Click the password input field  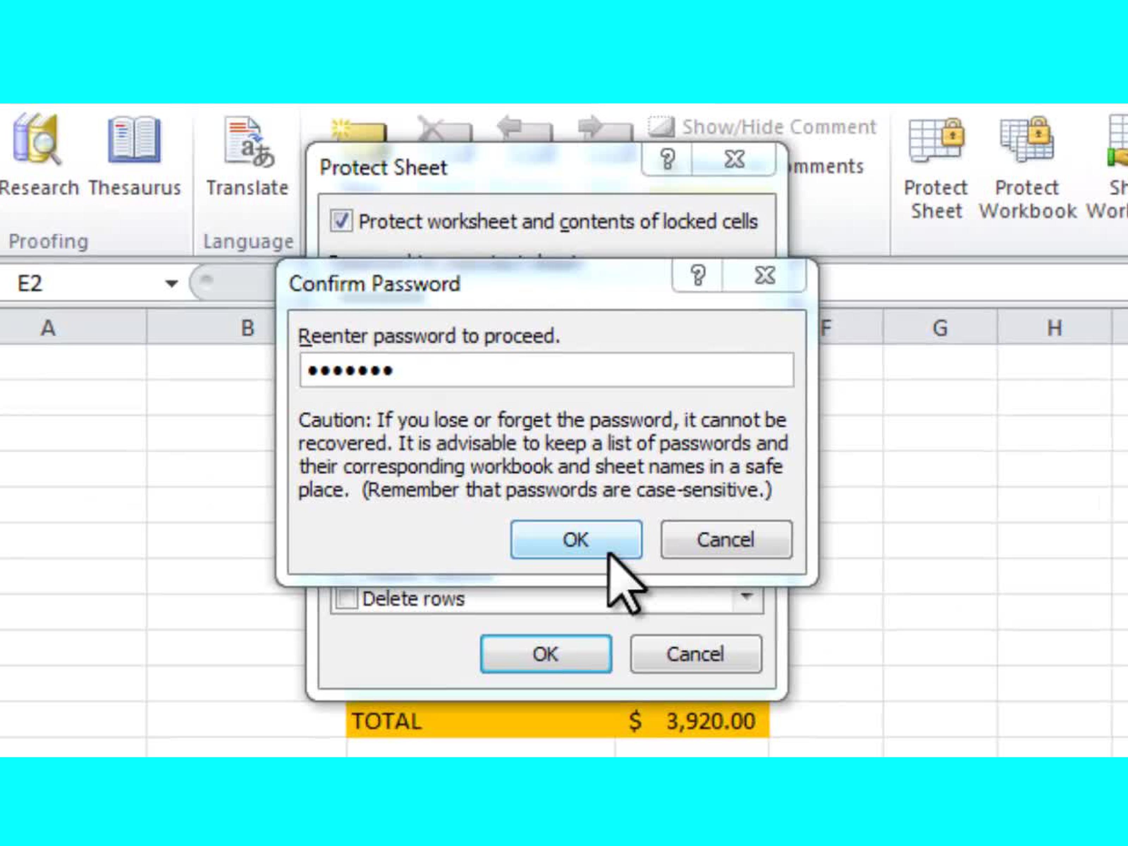click(x=545, y=369)
